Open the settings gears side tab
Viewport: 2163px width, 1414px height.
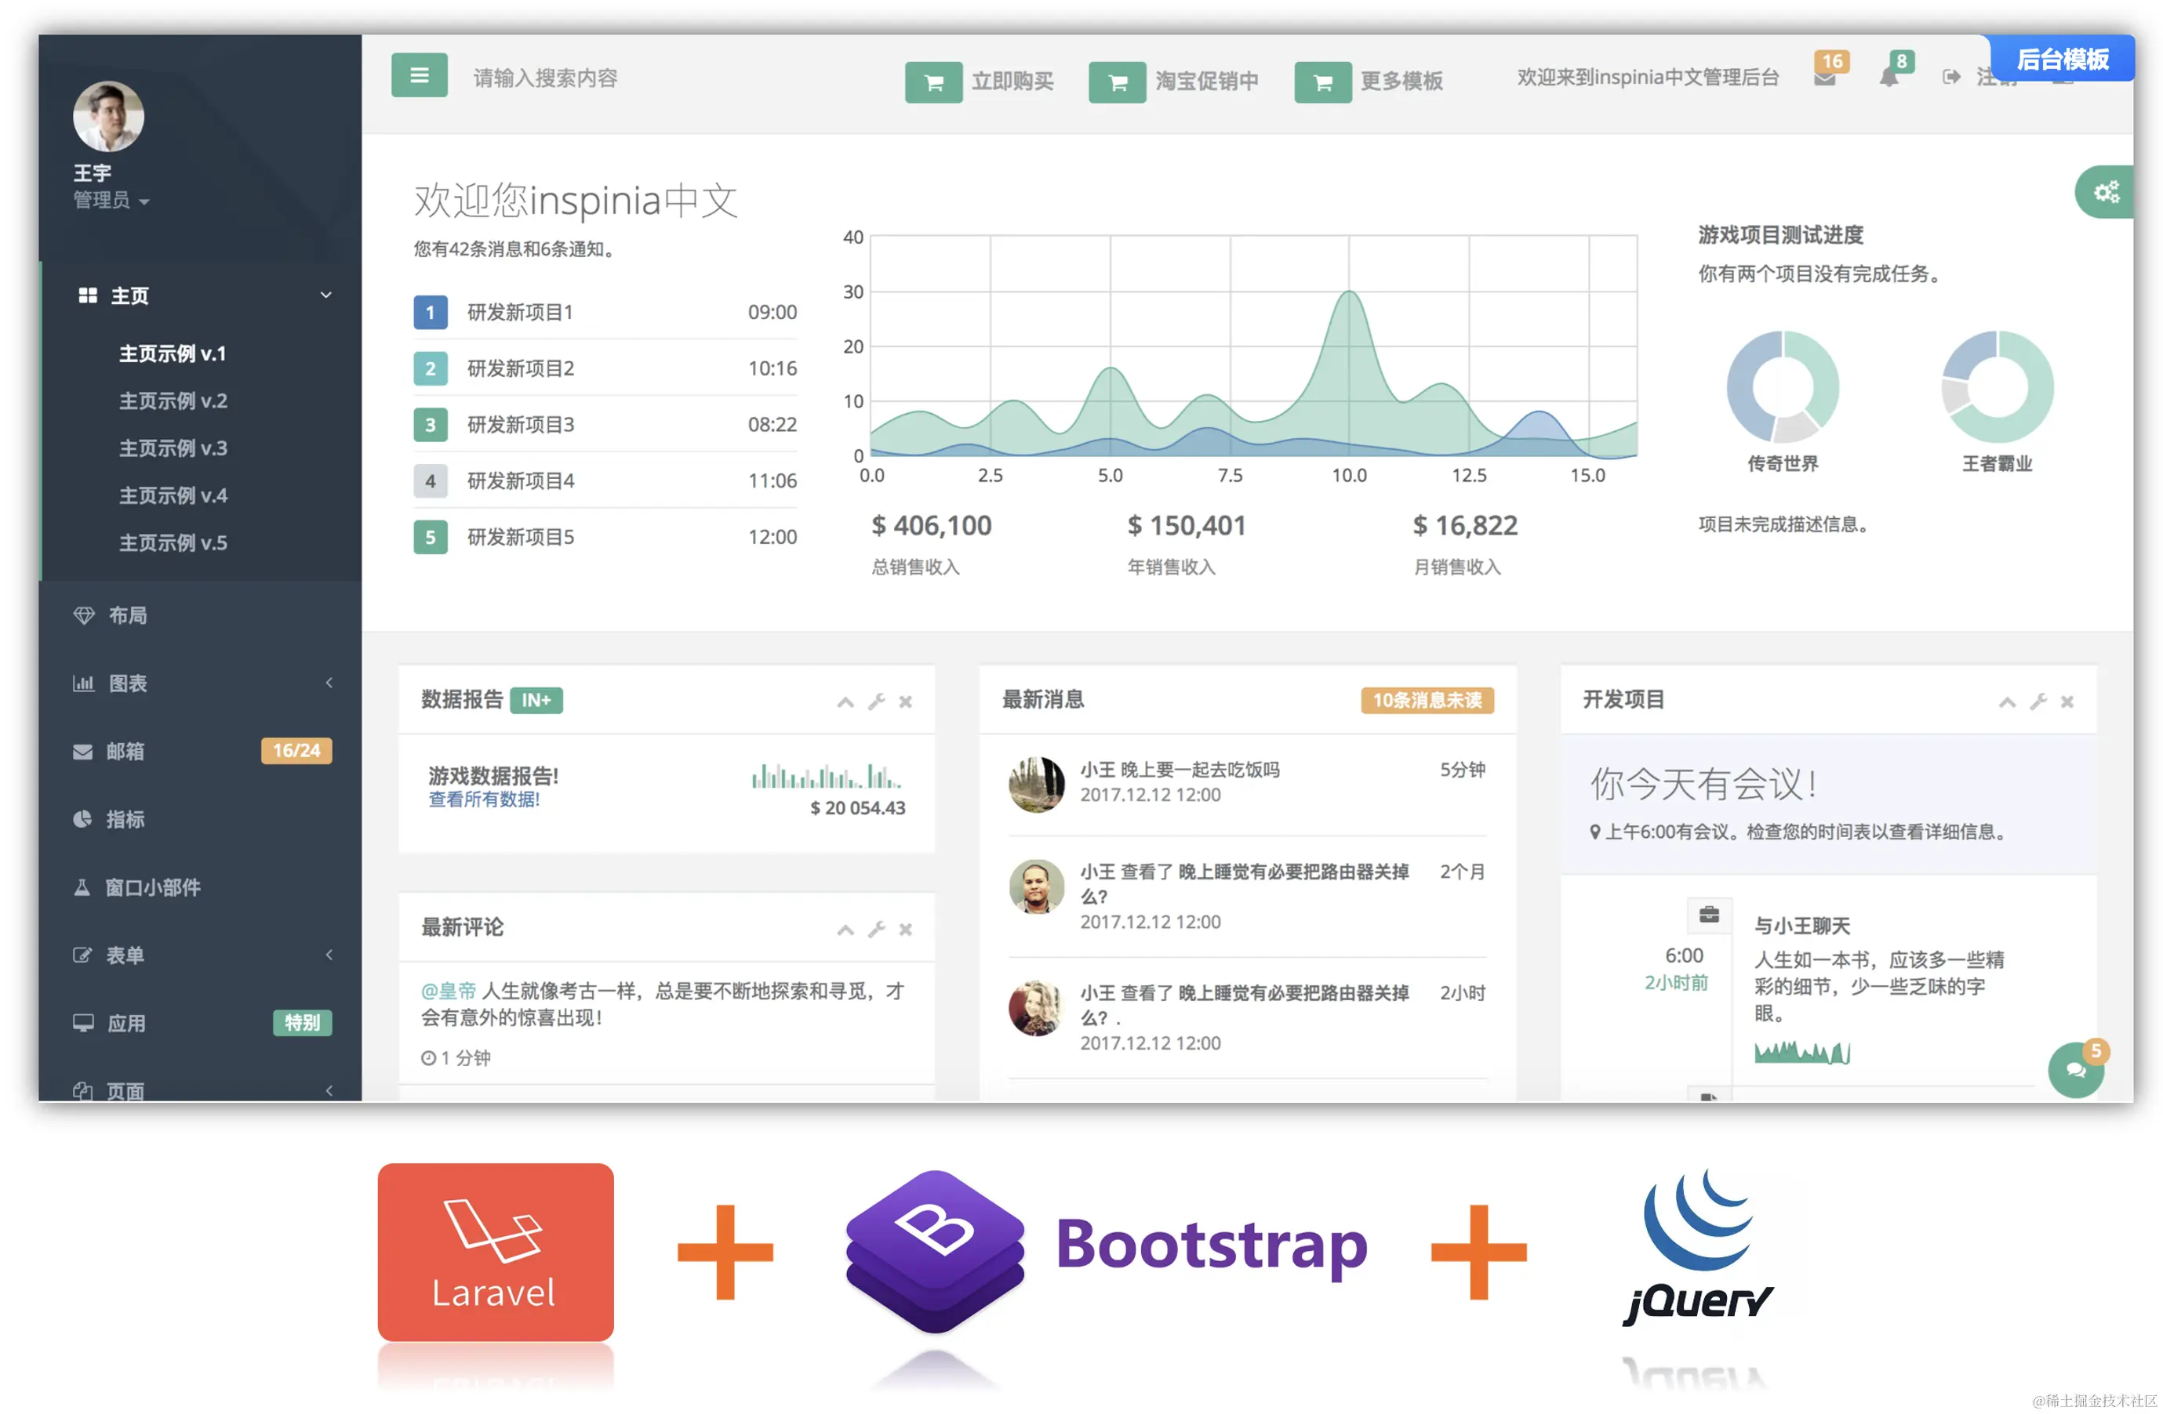click(x=2105, y=191)
